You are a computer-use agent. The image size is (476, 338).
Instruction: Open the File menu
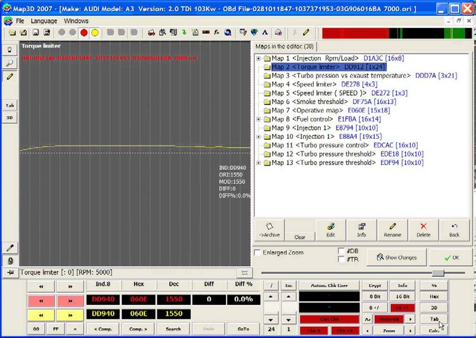click(20, 21)
